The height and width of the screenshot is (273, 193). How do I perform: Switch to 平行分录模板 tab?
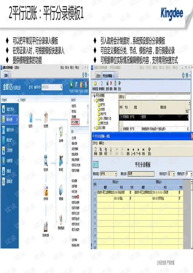(108, 76)
